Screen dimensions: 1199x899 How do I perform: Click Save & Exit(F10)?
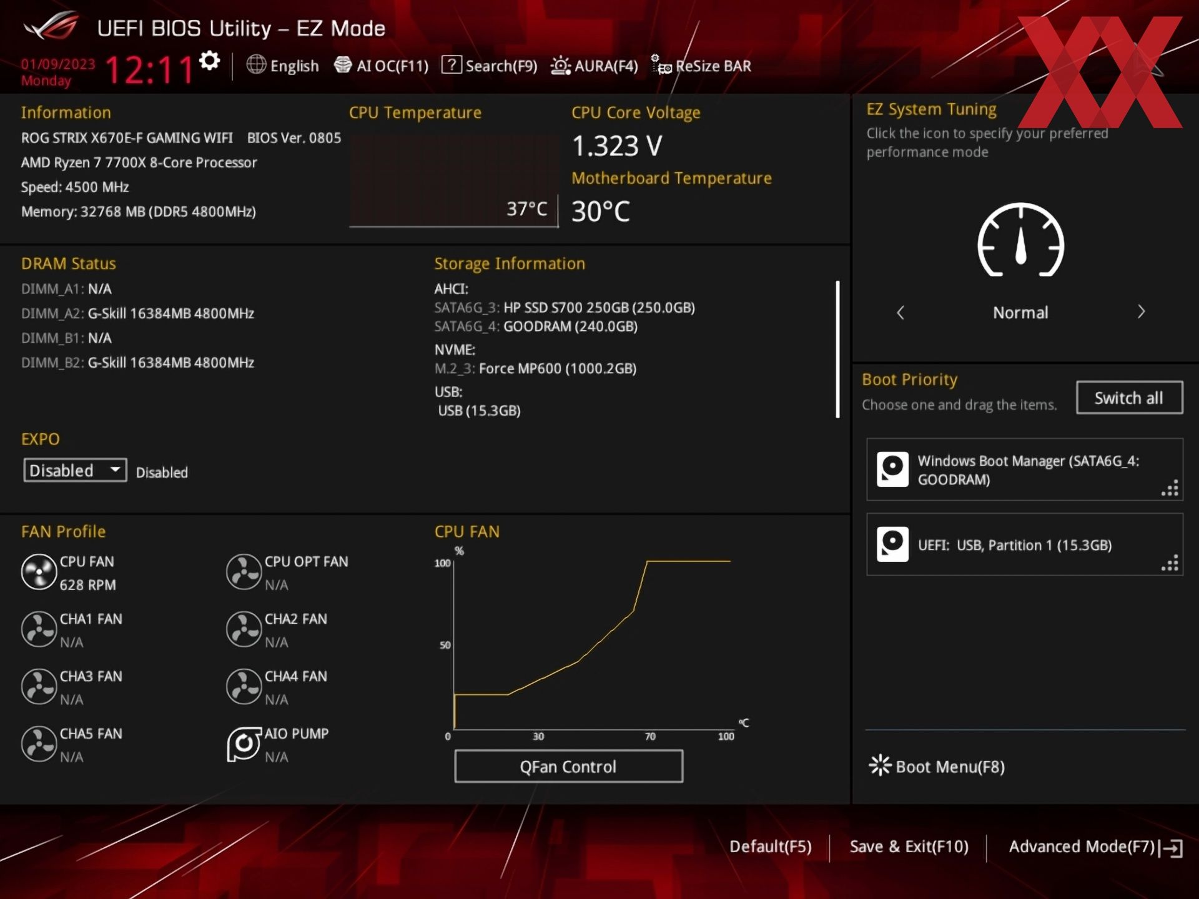coord(909,847)
